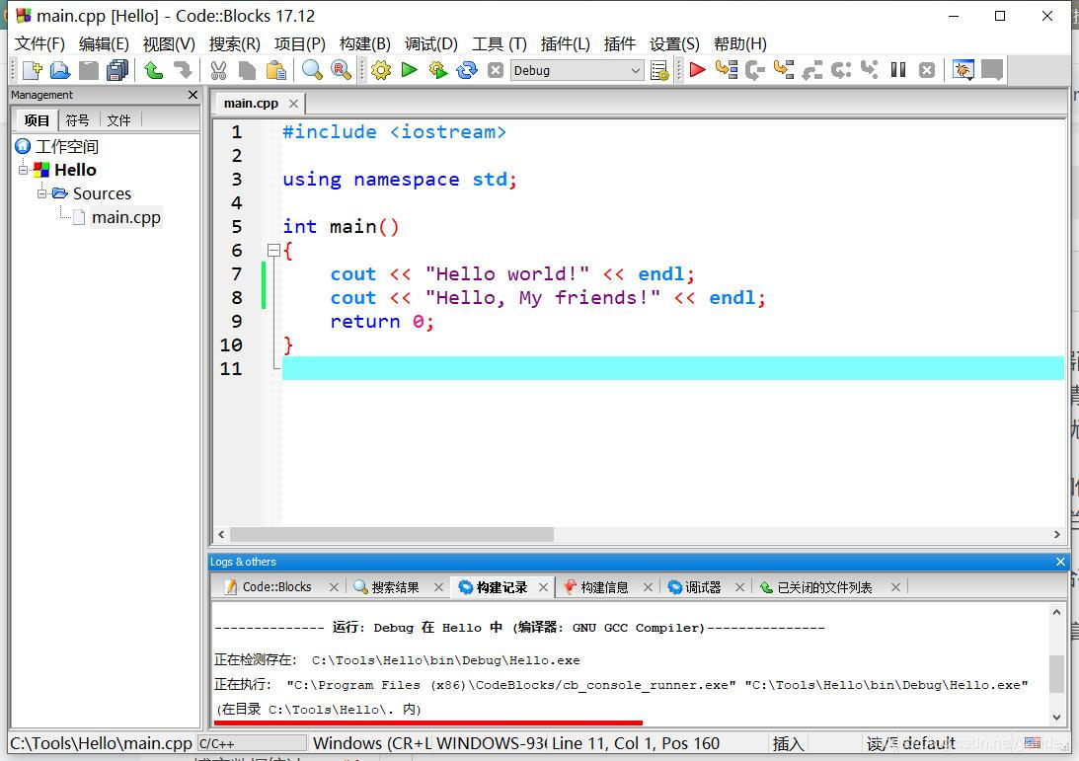Screen dimensions: 1079x761
Task: Fold the main function code block
Action: (x=273, y=250)
